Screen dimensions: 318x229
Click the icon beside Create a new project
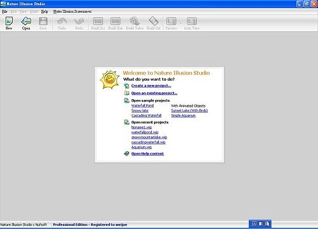pos(127,86)
